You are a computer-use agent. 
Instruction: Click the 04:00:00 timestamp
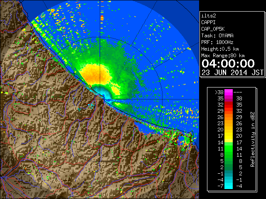228,63
